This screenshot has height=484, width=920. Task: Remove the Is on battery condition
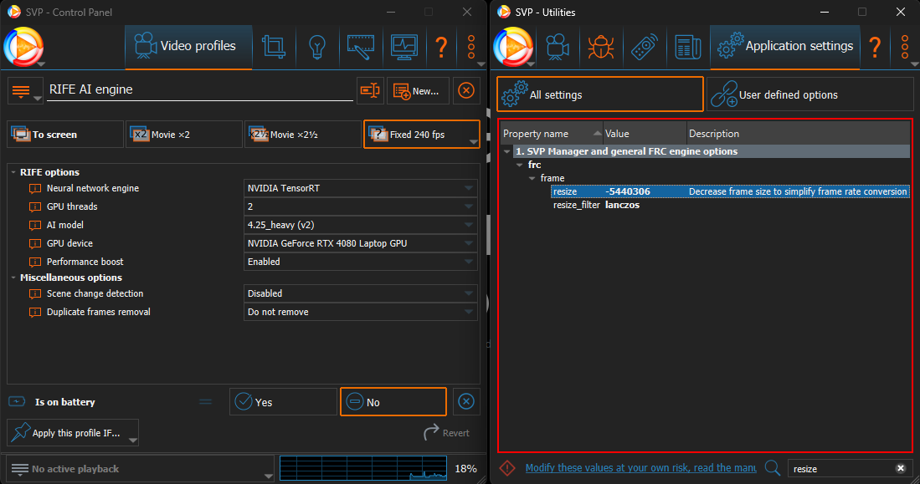466,401
